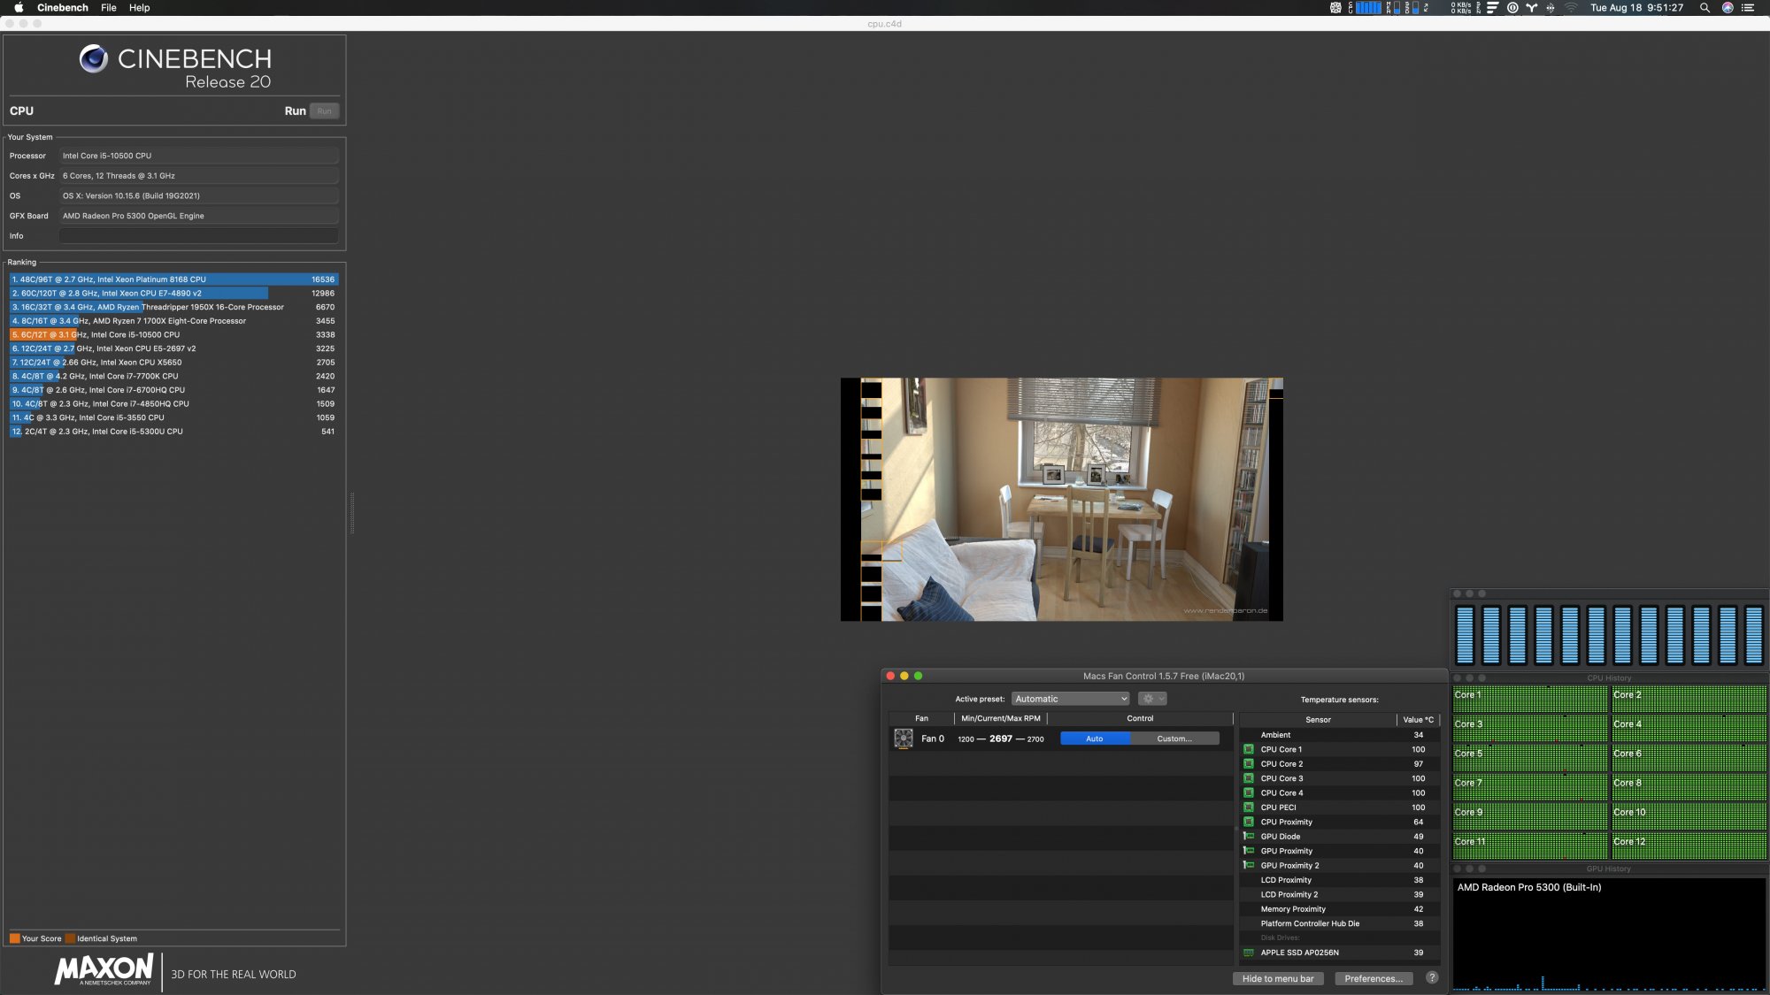1770x995 pixels.
Task: Click the Min/Current/Max RPM column header
Action: 1001,718
